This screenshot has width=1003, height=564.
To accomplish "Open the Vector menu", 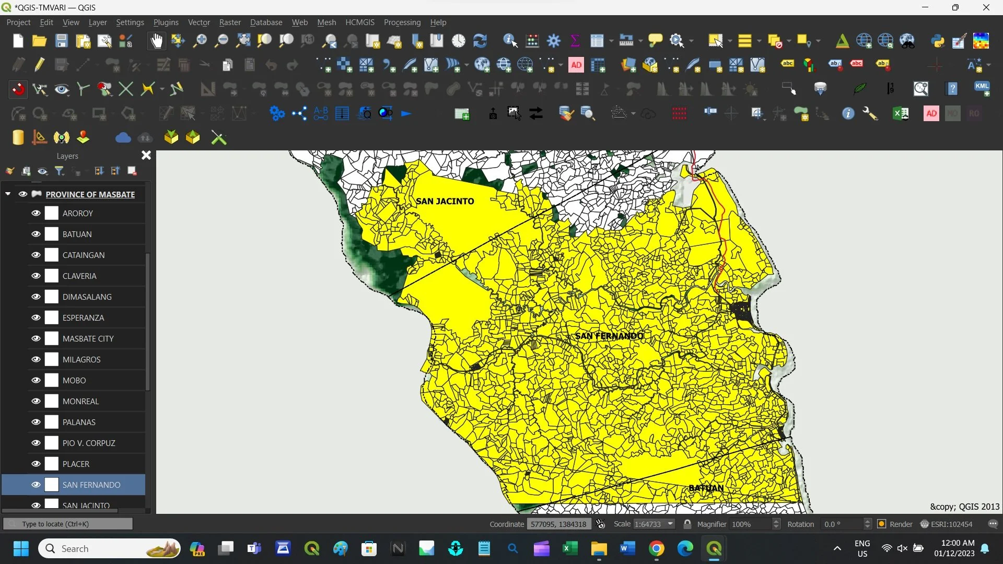I will tap(199, 22).
